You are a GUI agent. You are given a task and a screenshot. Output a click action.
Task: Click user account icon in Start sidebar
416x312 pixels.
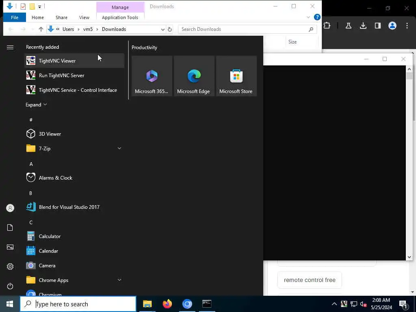(10, 208)
